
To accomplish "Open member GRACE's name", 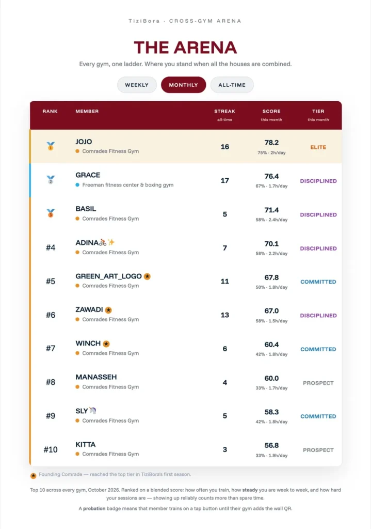I will coord(88,175).
